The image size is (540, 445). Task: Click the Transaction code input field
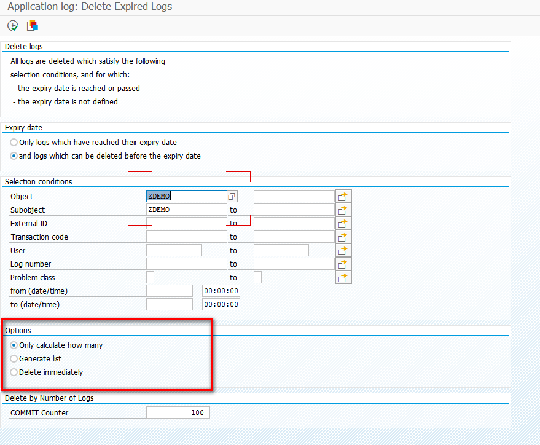[x=184, y=236]
